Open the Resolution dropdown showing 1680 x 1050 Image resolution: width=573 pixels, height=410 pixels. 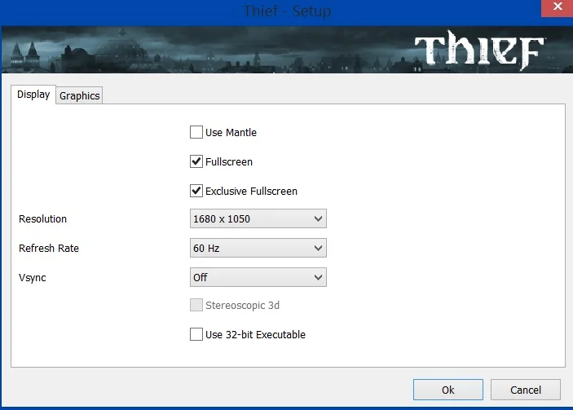coord(258,218)
